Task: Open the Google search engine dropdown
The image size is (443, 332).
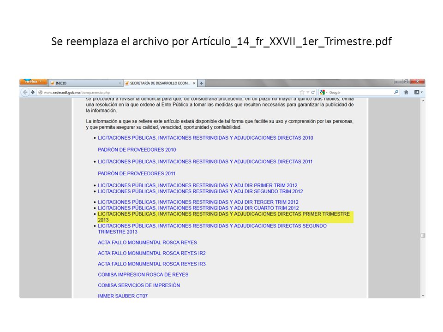Action: click(x=323, y=92)
